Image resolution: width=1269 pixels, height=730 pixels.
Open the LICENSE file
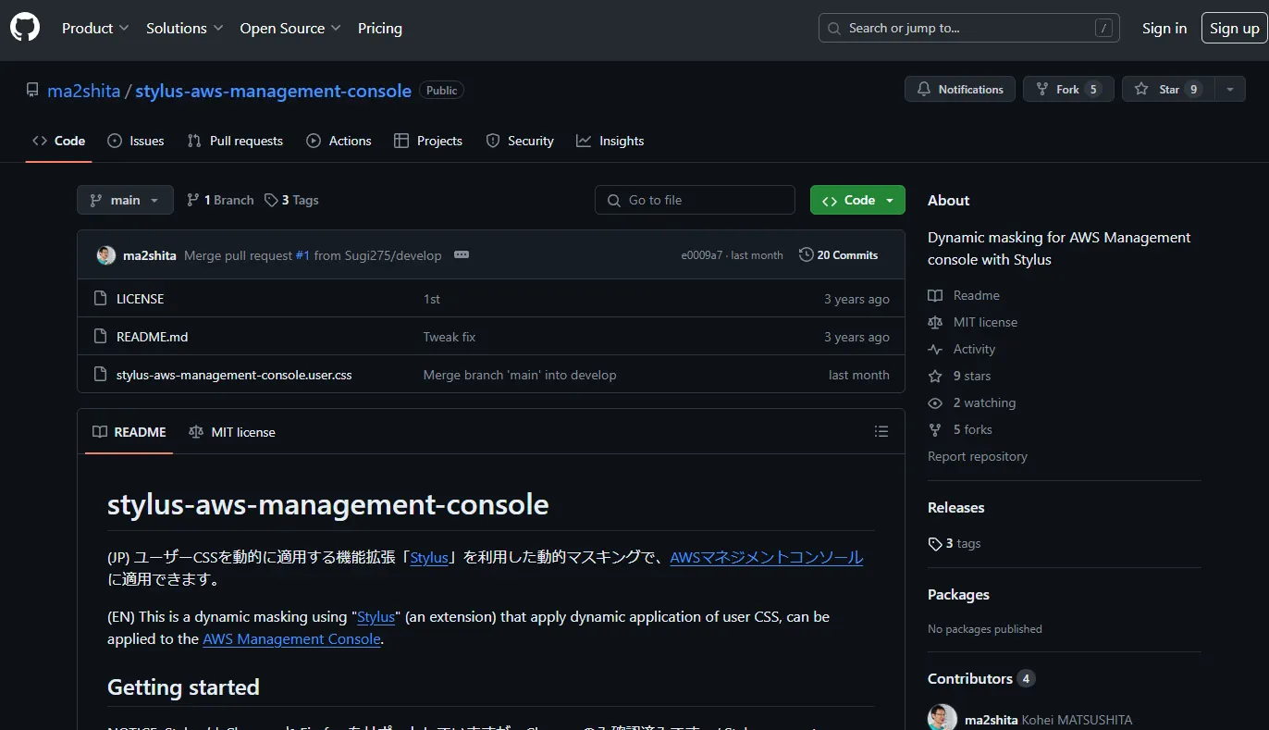click(140, 299)
